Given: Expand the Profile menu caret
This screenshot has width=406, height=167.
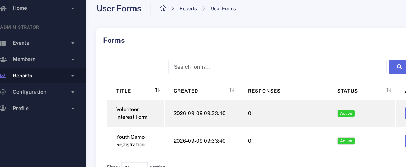Looking at the screenshot, I should pos(73,108).
